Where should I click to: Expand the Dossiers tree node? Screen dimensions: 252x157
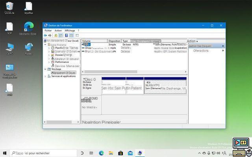(49, 55)
